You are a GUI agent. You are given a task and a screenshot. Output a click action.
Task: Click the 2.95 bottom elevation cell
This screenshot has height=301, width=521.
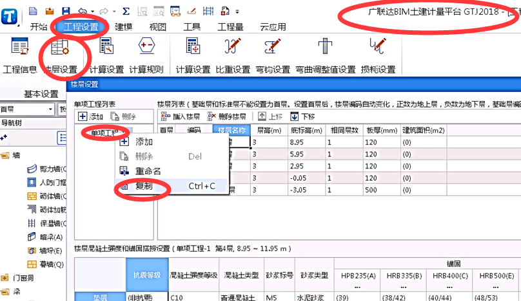coord(307,166)
